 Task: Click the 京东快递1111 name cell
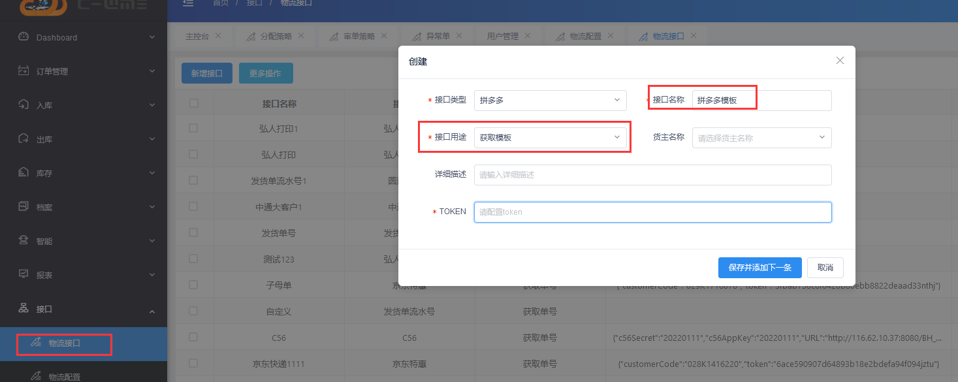(279, 364)
